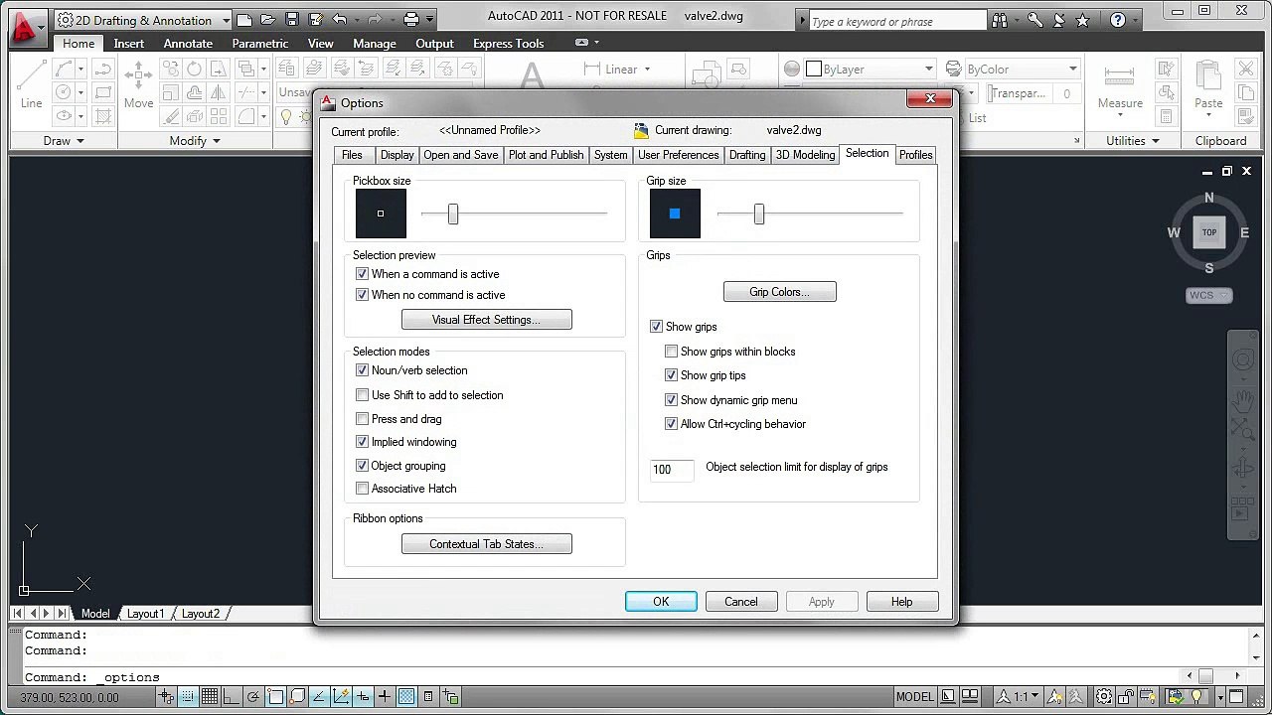
Task: Click the binoculars search icon
Action: 1000,20
